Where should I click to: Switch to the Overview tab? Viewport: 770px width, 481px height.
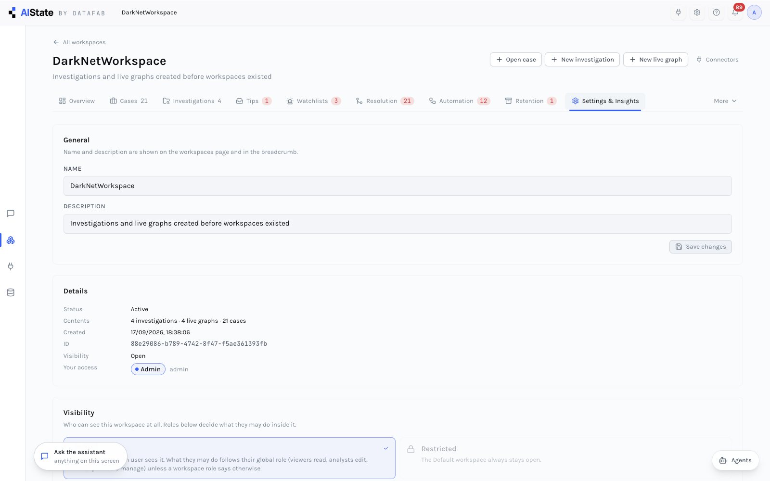77,101
